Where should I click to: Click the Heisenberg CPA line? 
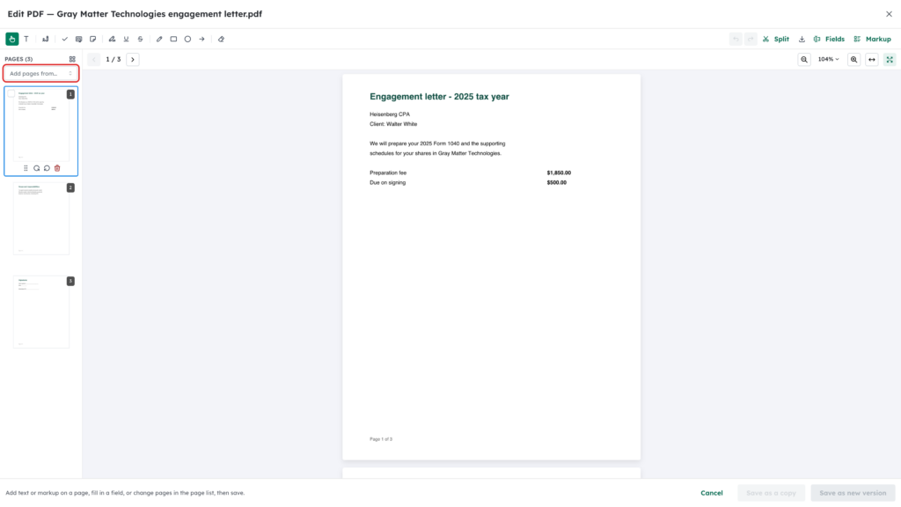click(390, 114)
